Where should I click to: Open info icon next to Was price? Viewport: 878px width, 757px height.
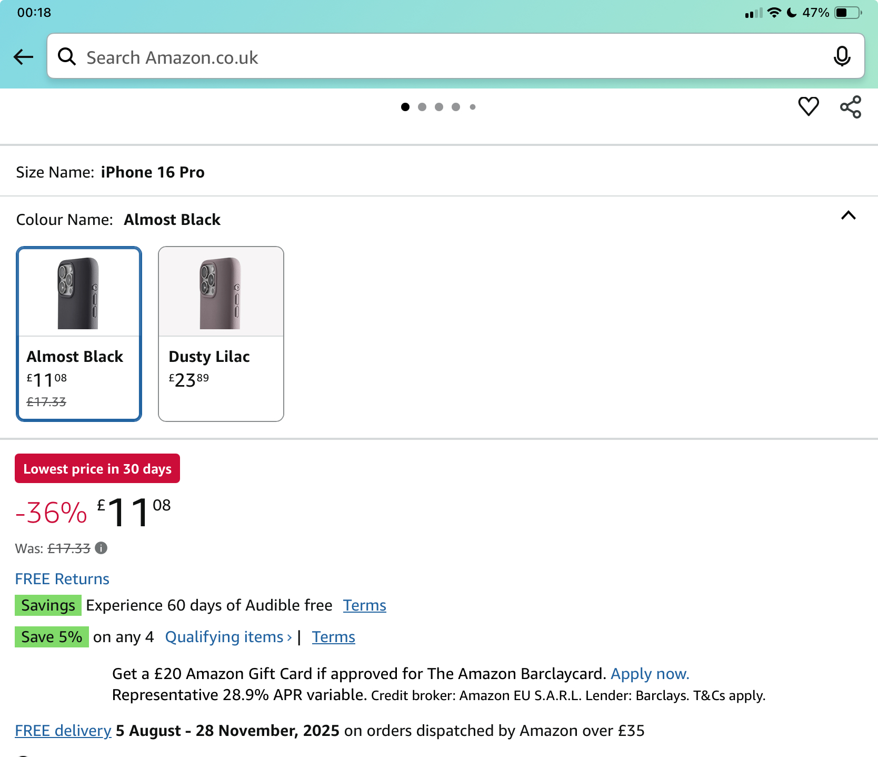tap(101, 548)
